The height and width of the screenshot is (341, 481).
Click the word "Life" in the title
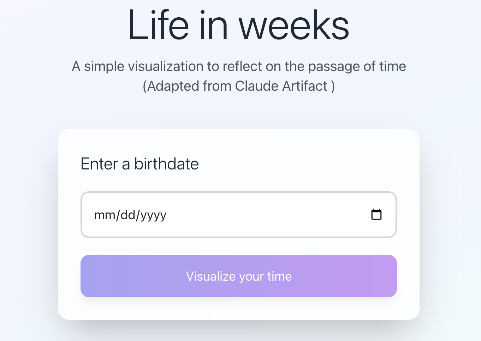(158, 25)
